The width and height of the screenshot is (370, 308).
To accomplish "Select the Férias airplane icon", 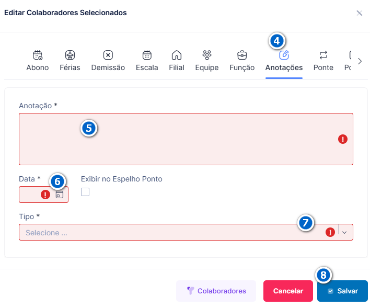I will tap(70, 55).
